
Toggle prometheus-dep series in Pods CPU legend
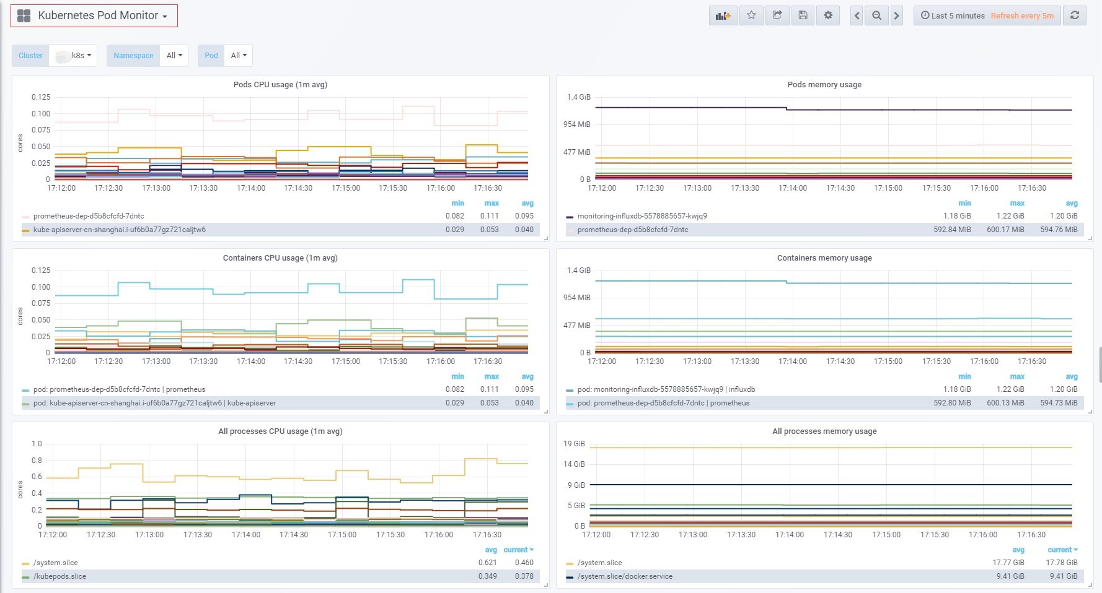click(89, 216)
